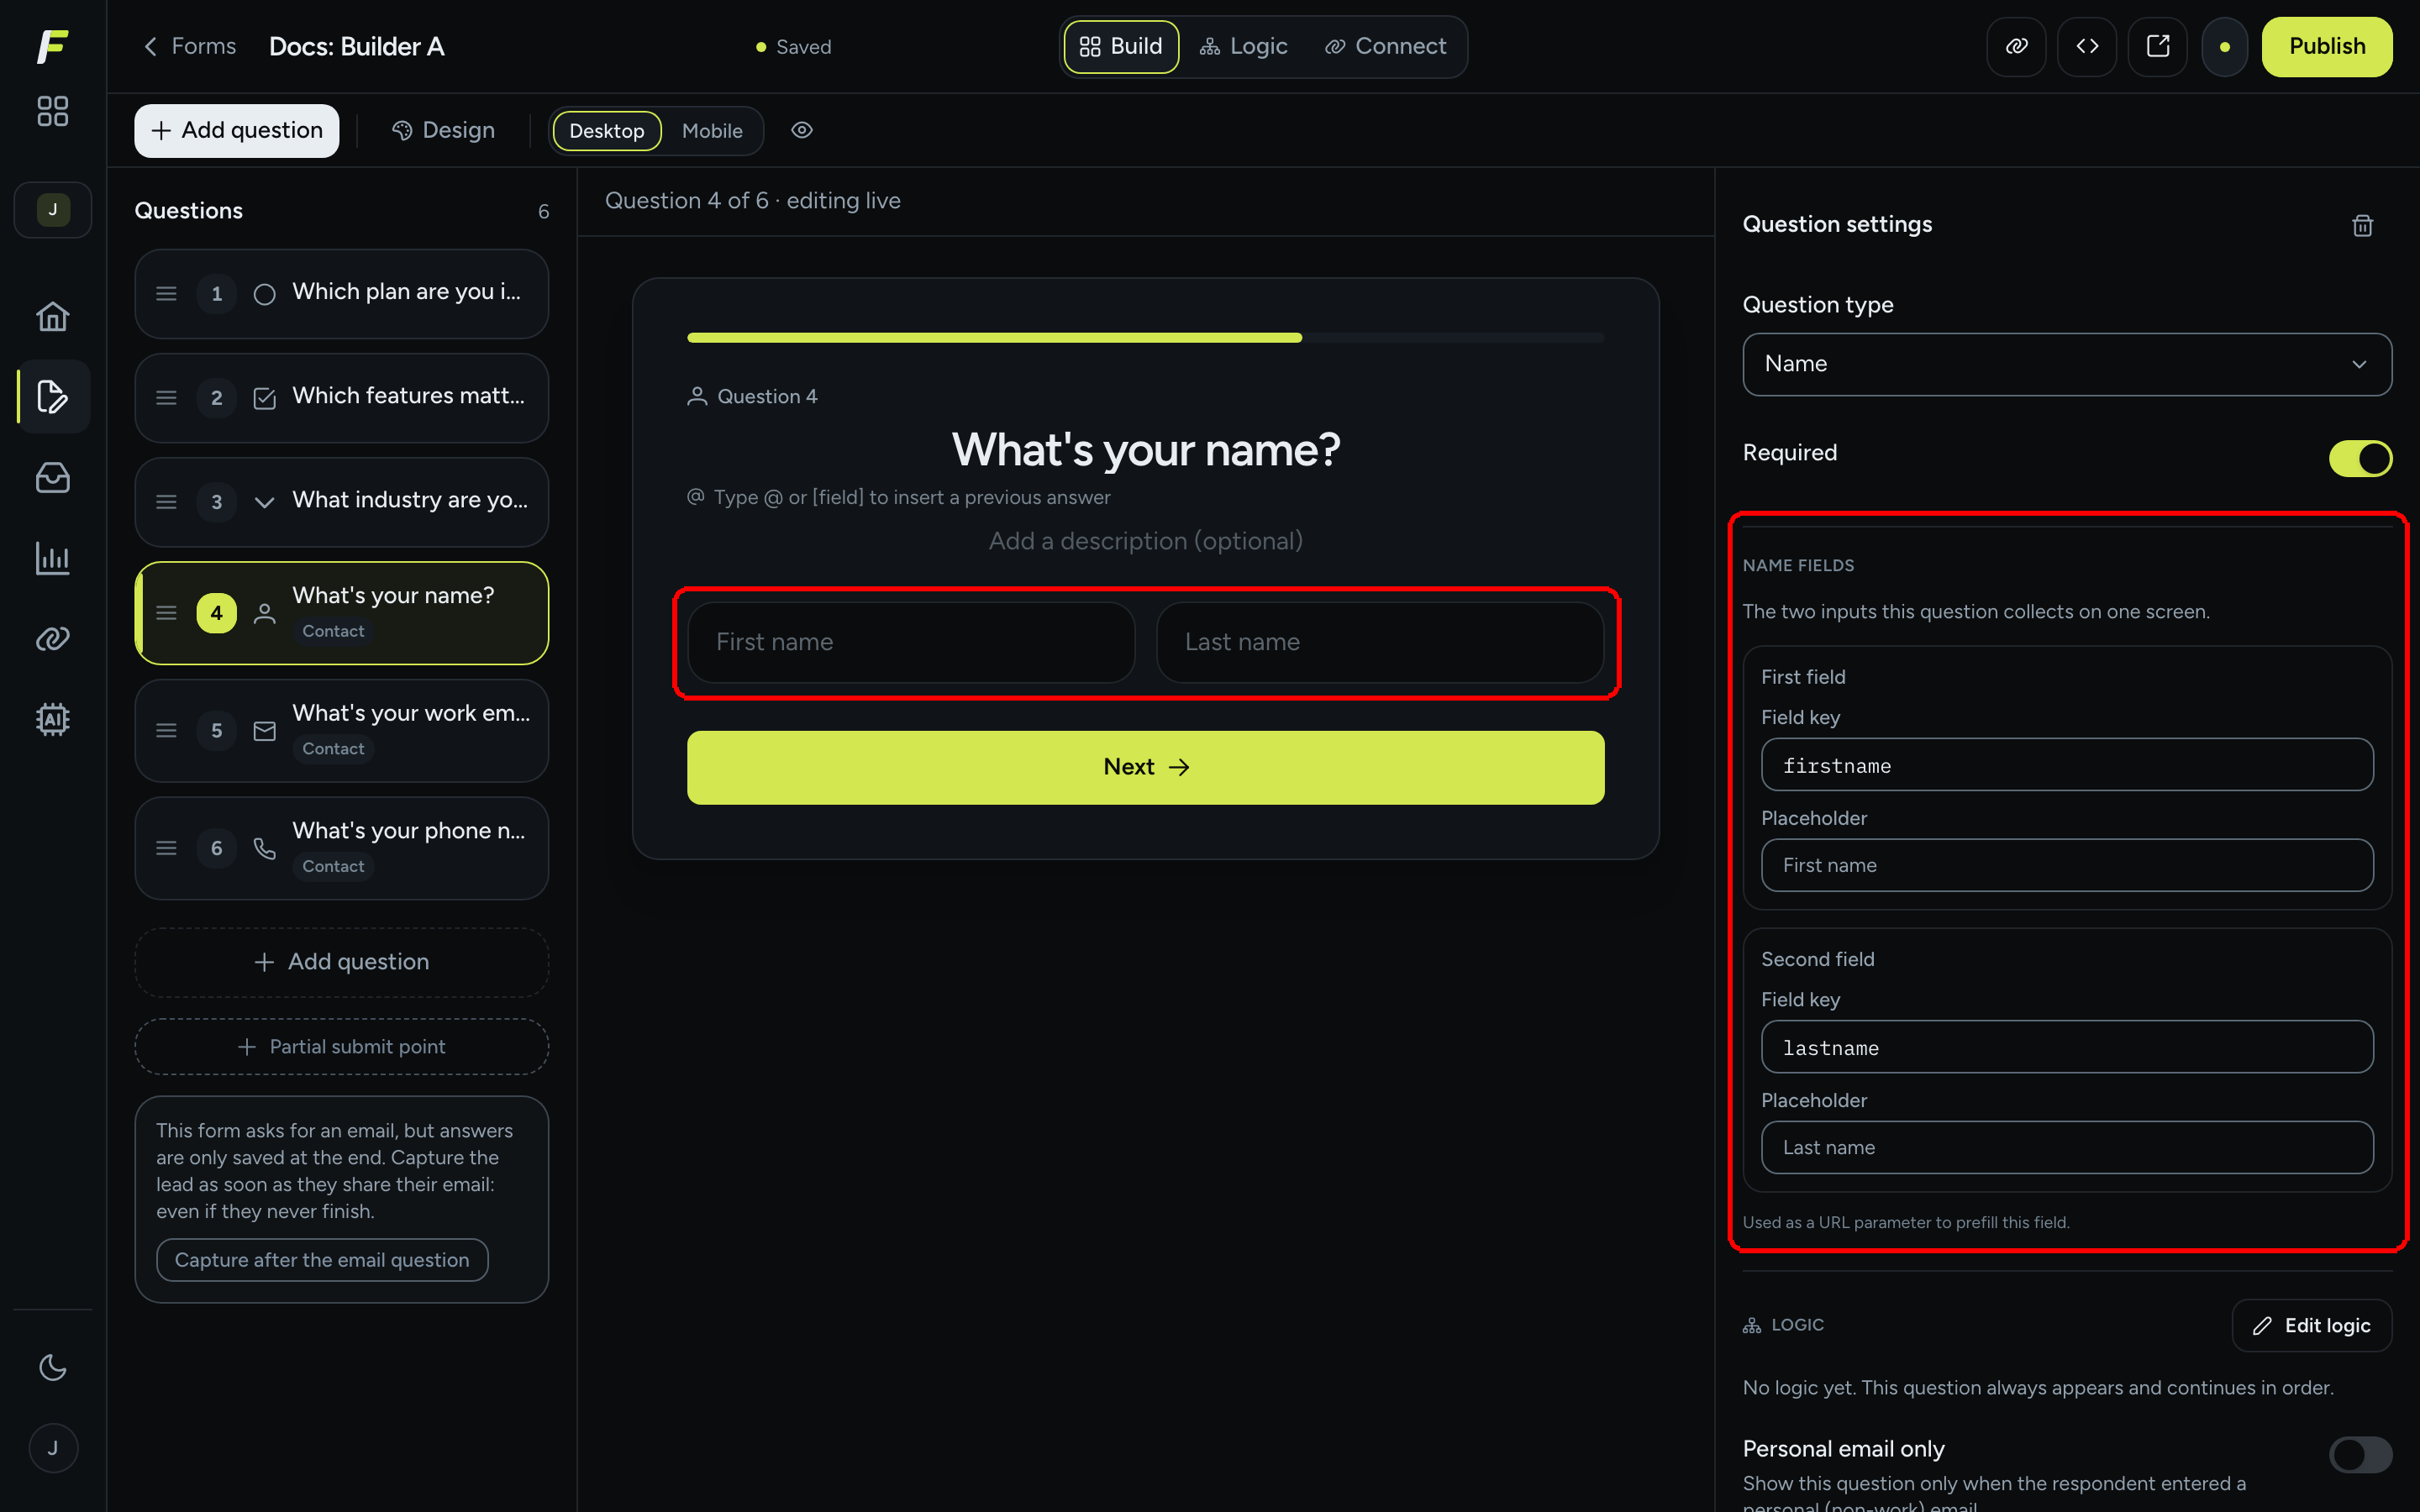Select question 5 work email item
This screenshot has height=1512, width=2420.
click(x=342, y=731)
